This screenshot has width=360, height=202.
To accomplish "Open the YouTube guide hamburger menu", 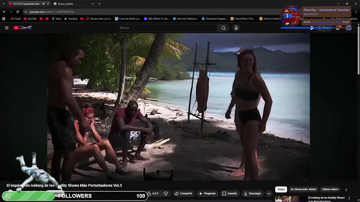I will click(x=7, y=28).
